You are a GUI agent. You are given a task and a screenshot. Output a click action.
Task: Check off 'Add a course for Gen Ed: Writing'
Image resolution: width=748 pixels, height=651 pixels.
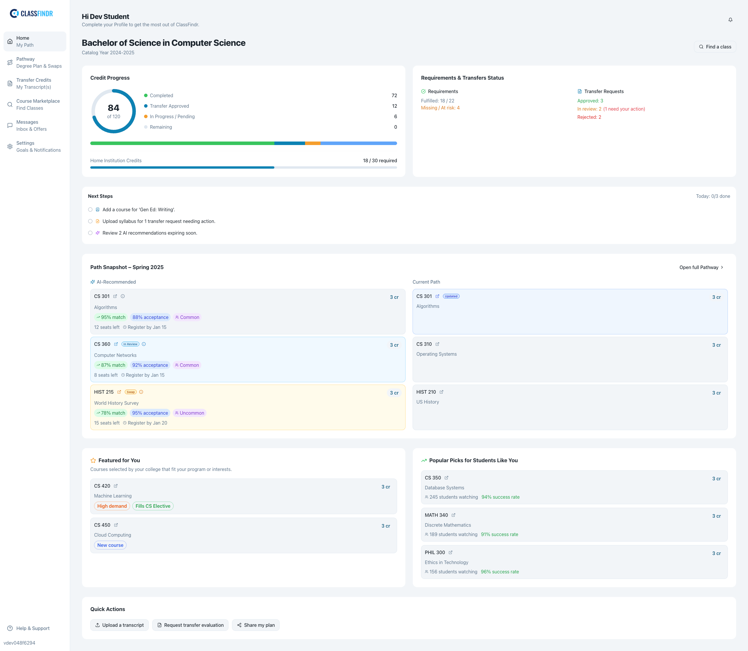pos(90,210)
